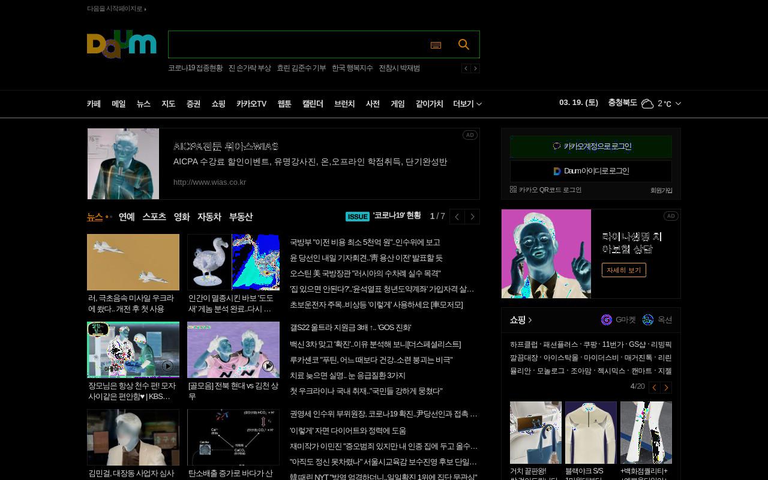Viewport: 768px width, 480px height.
Task: Switch to the 자동차 news tab
Action: point(209,217)
